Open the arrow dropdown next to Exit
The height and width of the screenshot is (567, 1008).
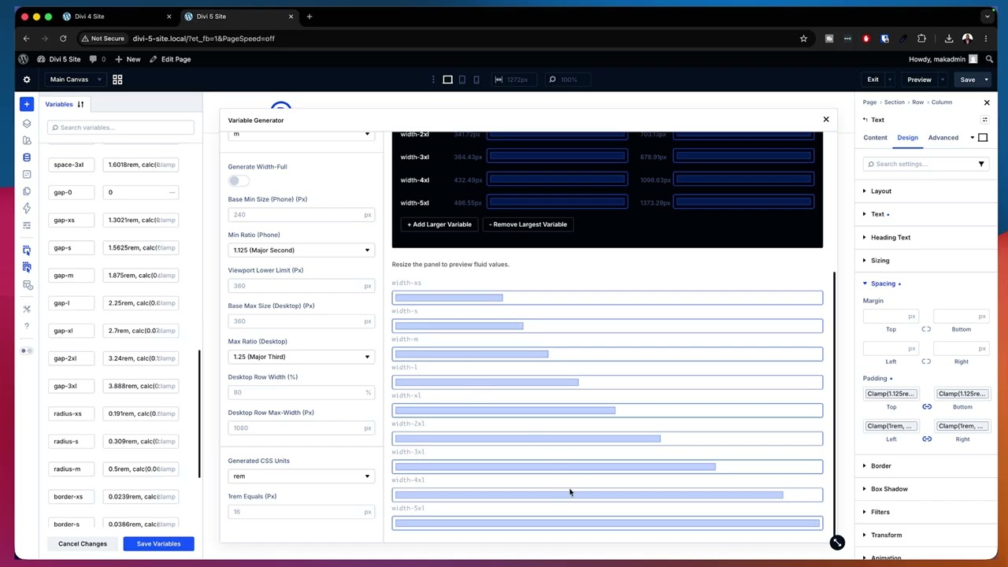pyautogui.click(x=890, y=80)
